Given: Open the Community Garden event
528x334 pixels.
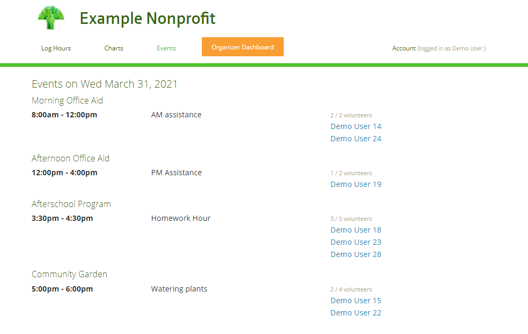Looking at the screenshot, I should tap(70, 274).
